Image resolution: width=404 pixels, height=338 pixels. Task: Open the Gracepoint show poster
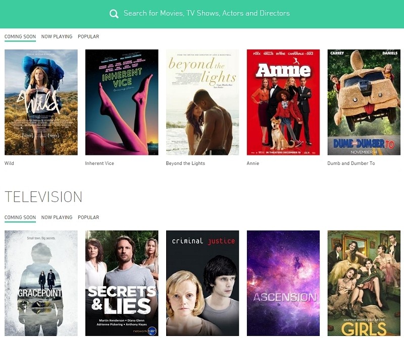click(41, 283)
